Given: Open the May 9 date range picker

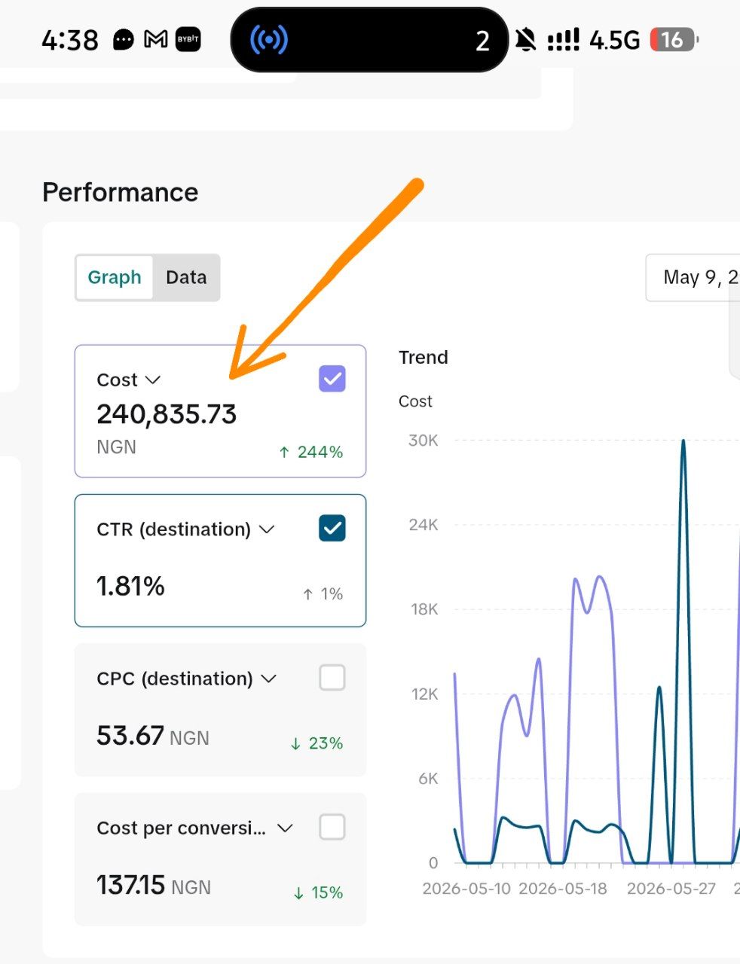Looking at the screenshot, I should pyautogui.click(x=693, y=278).
